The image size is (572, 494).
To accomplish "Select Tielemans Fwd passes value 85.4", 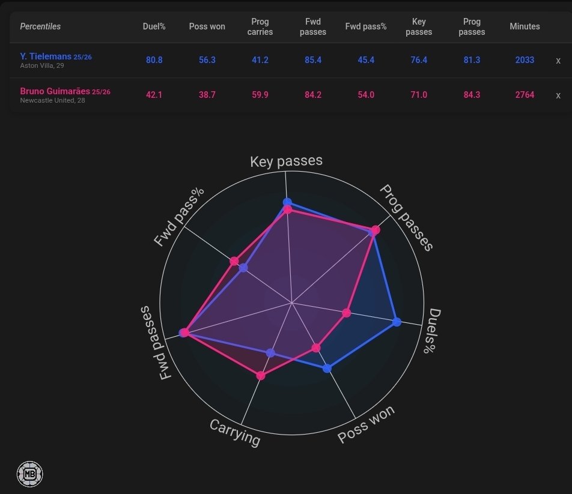I will pos(312,60).
